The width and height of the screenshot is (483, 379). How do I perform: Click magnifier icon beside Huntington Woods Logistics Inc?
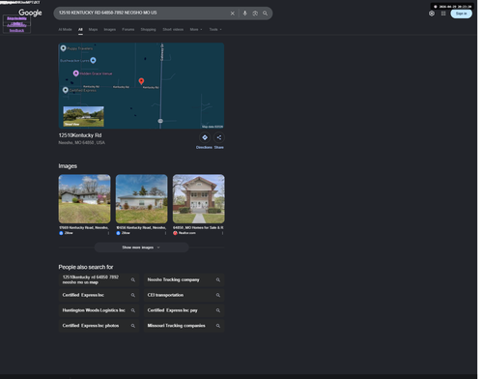coord(133,310)
